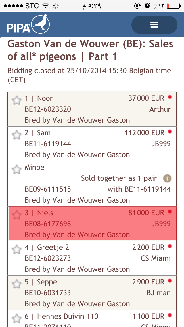Tap red indicator beside 81 000 EUR
Screen dimensions: 184x327
pos(170,212)
